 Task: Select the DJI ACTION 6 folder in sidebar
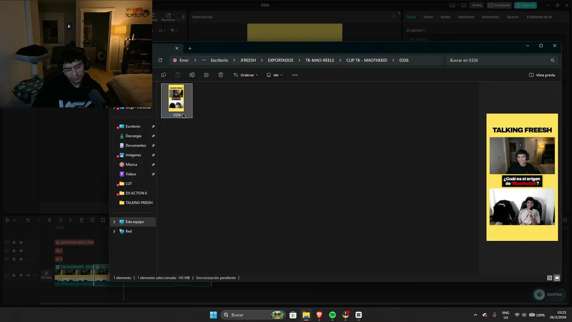[133, 193]
